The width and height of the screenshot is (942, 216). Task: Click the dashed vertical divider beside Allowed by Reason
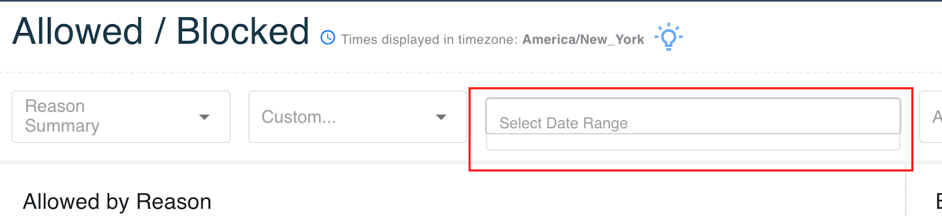(905, 191)
